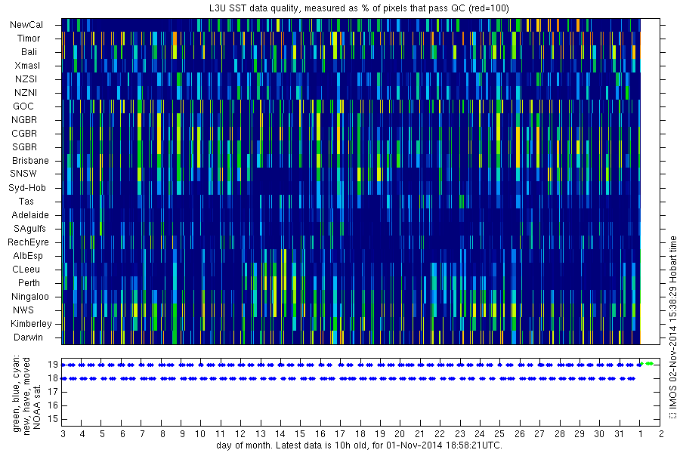Click the CGBR row label
The image size is (680, 453).
click(24, 134)
